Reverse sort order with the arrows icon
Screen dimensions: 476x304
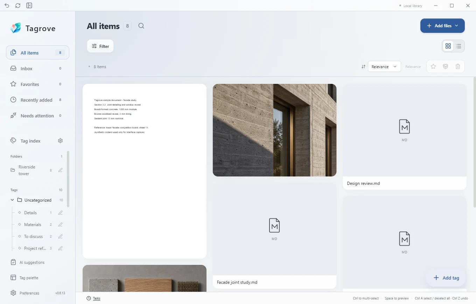[x=363, y=67]
